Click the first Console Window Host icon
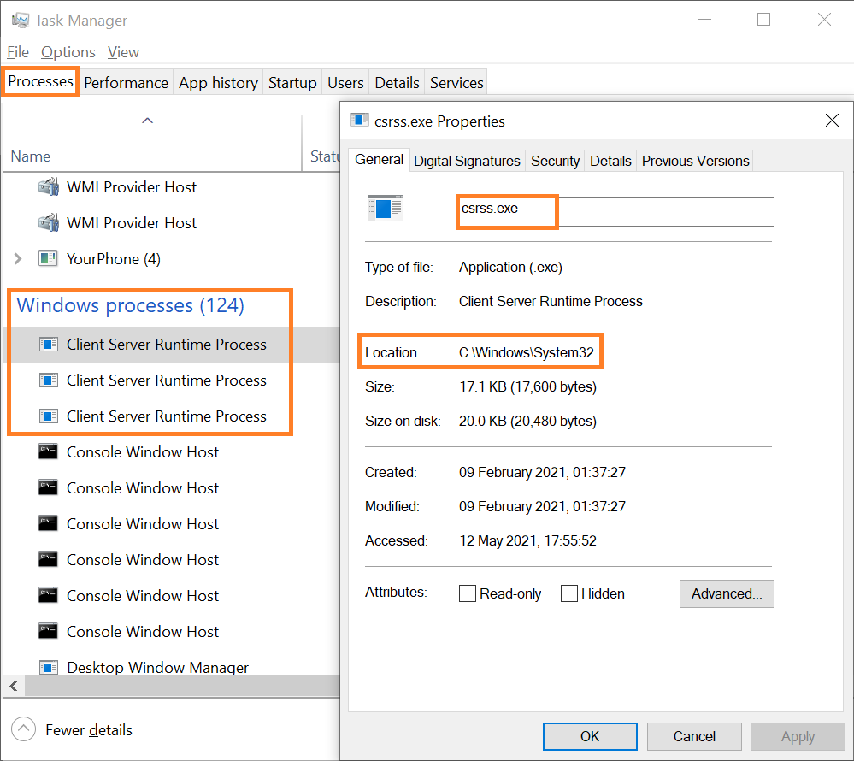This screenshot has width=854, height=761. [x=48, y=451]
